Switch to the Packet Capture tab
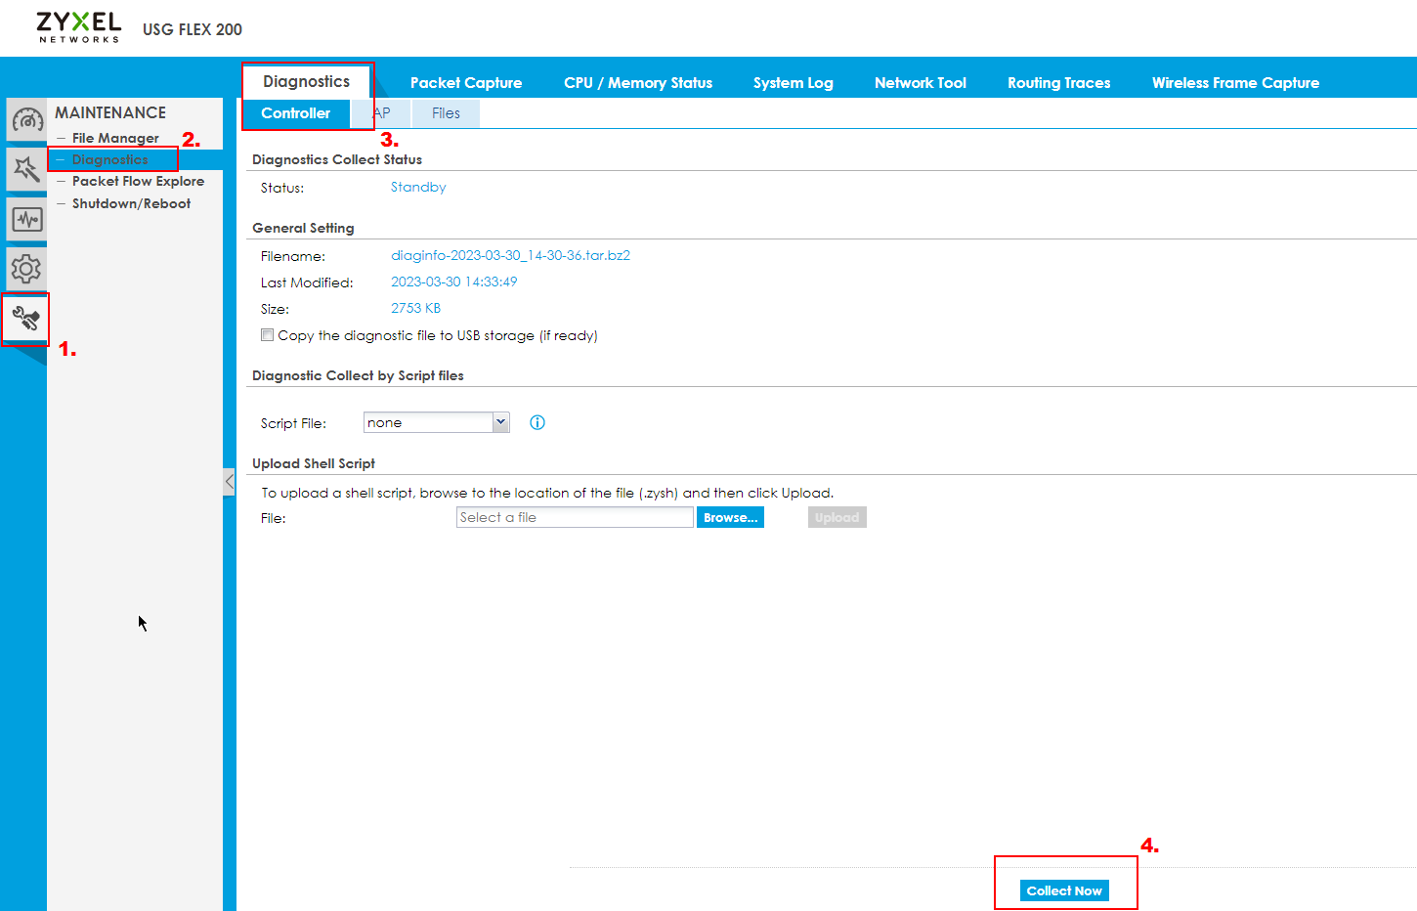The height and width of the screenshot is (911, 1417). click(465, 83)
